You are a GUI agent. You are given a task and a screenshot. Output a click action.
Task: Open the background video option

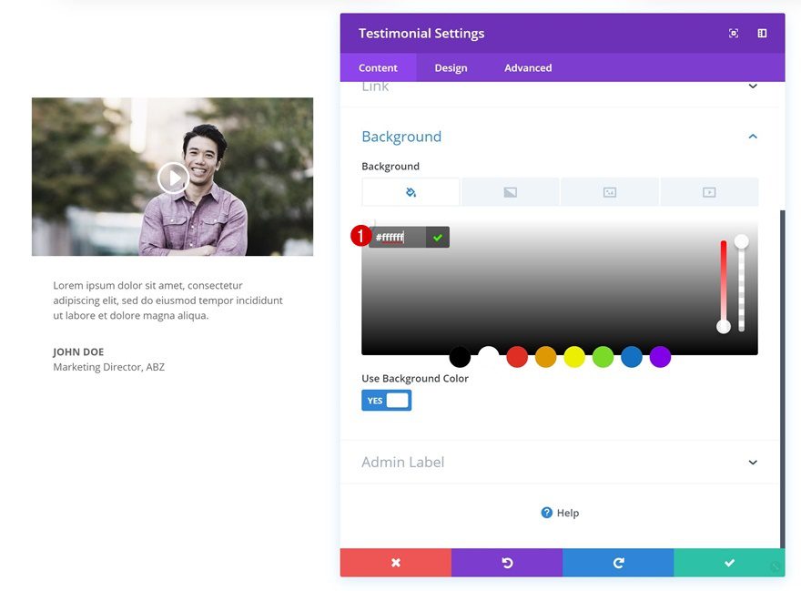(709, 191)
